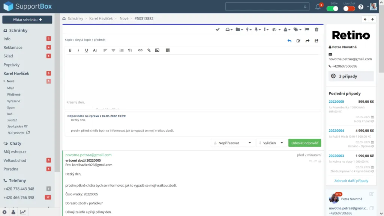Click the Insert link icon in the editor

click(141, 50)
